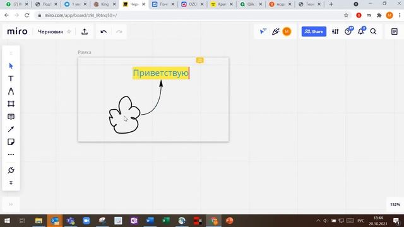Click the Приветствую text box
Screen dimensions: 404x227
161,73
